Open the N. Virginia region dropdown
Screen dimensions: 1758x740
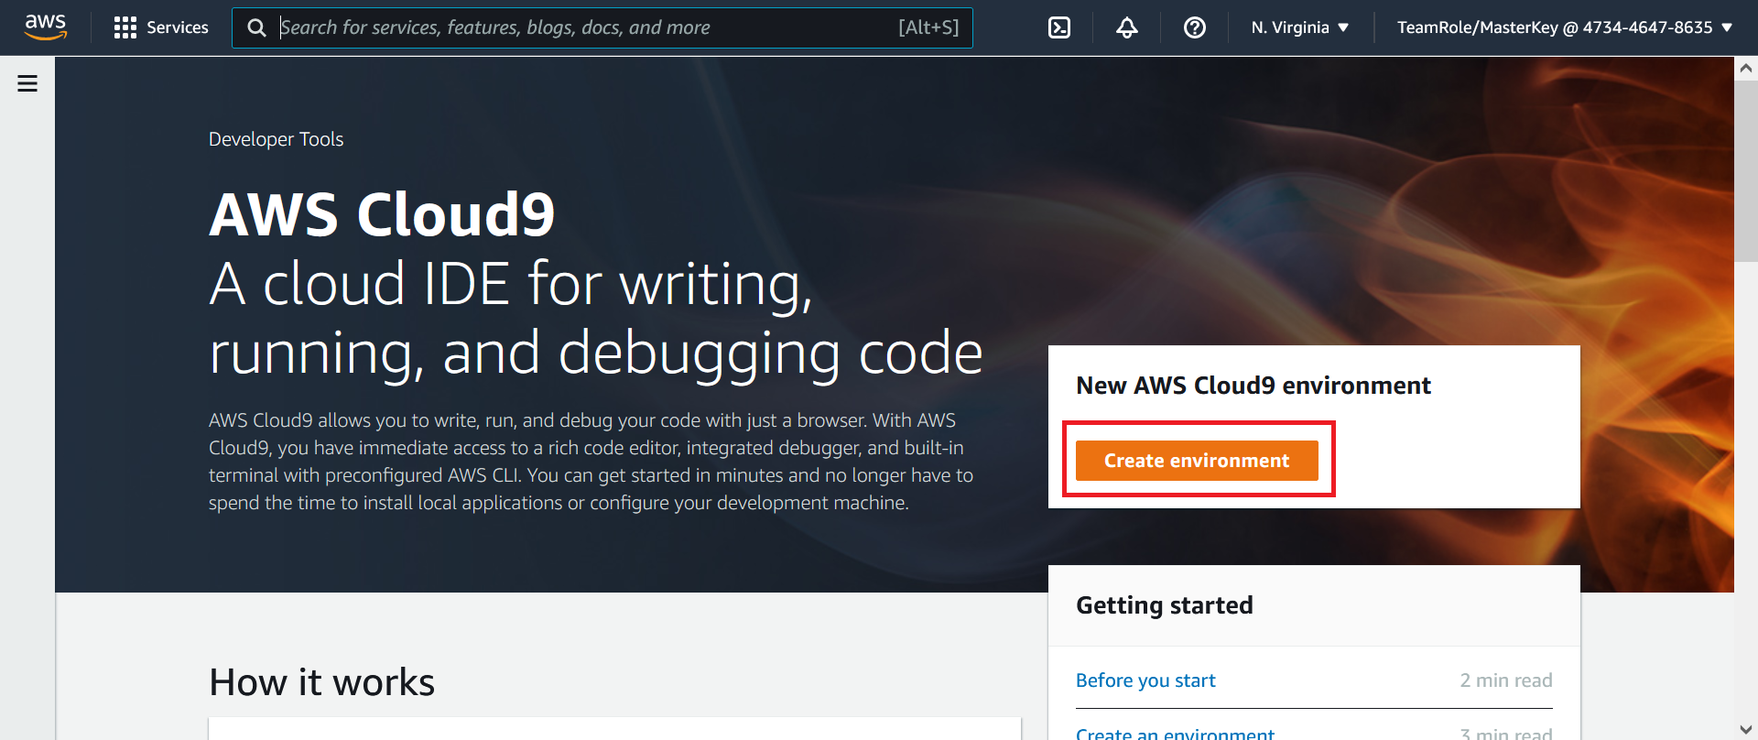click(1300, 27)
